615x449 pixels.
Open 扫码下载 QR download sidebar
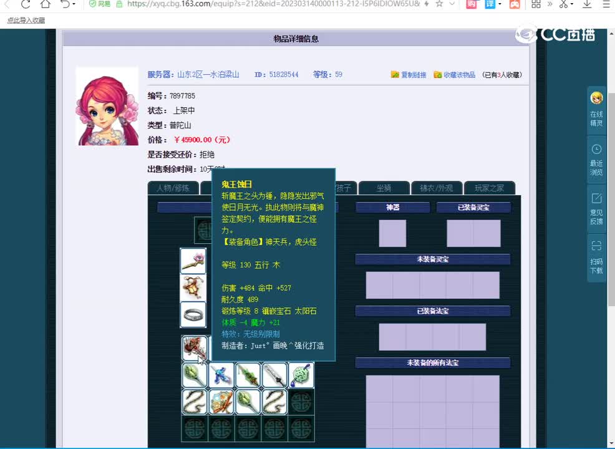(596, 258)
